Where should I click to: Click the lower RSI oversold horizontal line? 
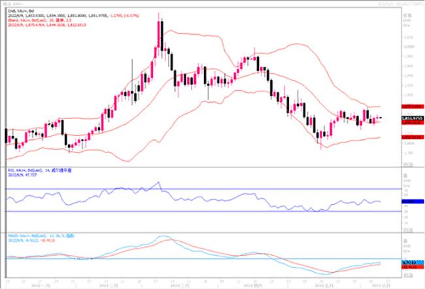[x=196, y=211]
